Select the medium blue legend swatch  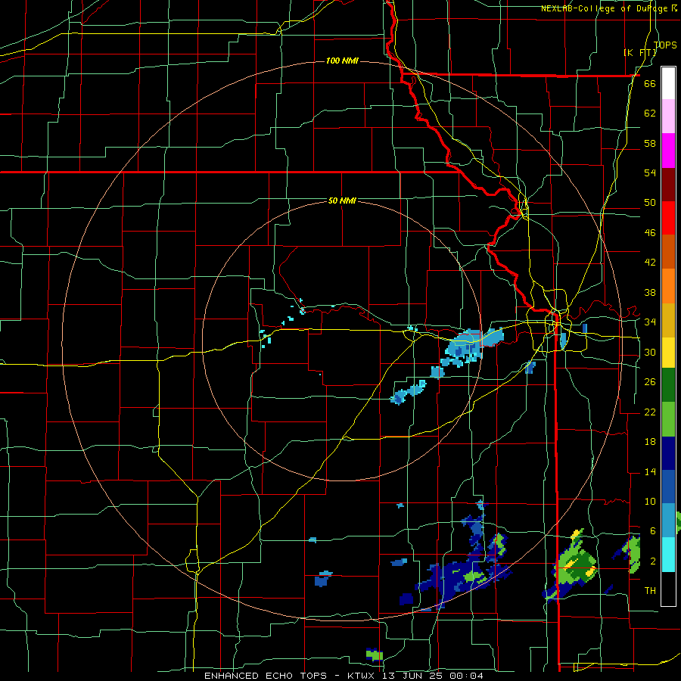(668, 487)
